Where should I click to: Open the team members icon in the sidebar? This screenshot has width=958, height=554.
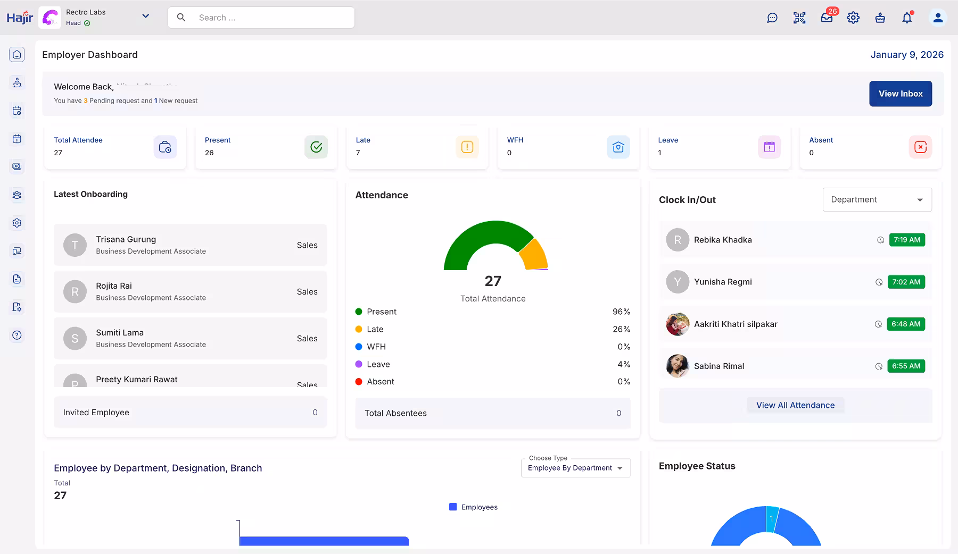17,195
